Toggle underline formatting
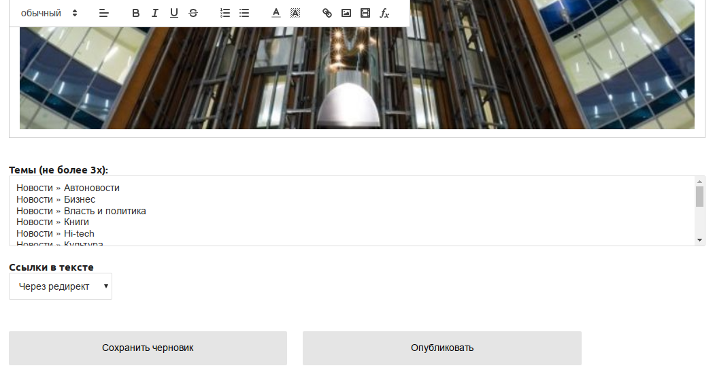 click(x=173, y=13)
